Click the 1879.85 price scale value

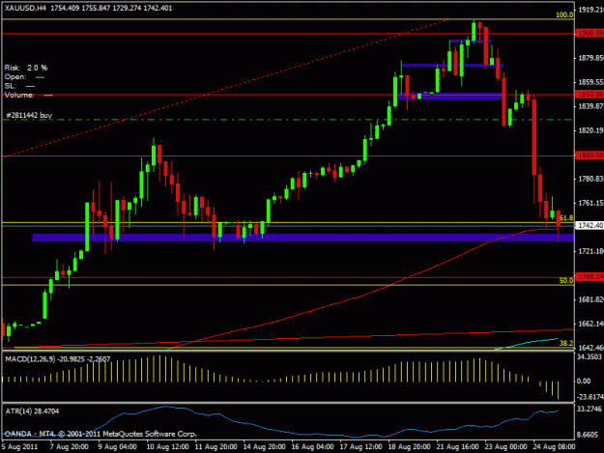coord(590,58)
